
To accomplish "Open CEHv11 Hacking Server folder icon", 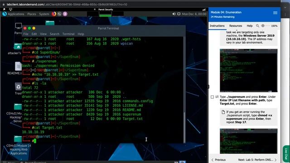I will click(18, 107).
